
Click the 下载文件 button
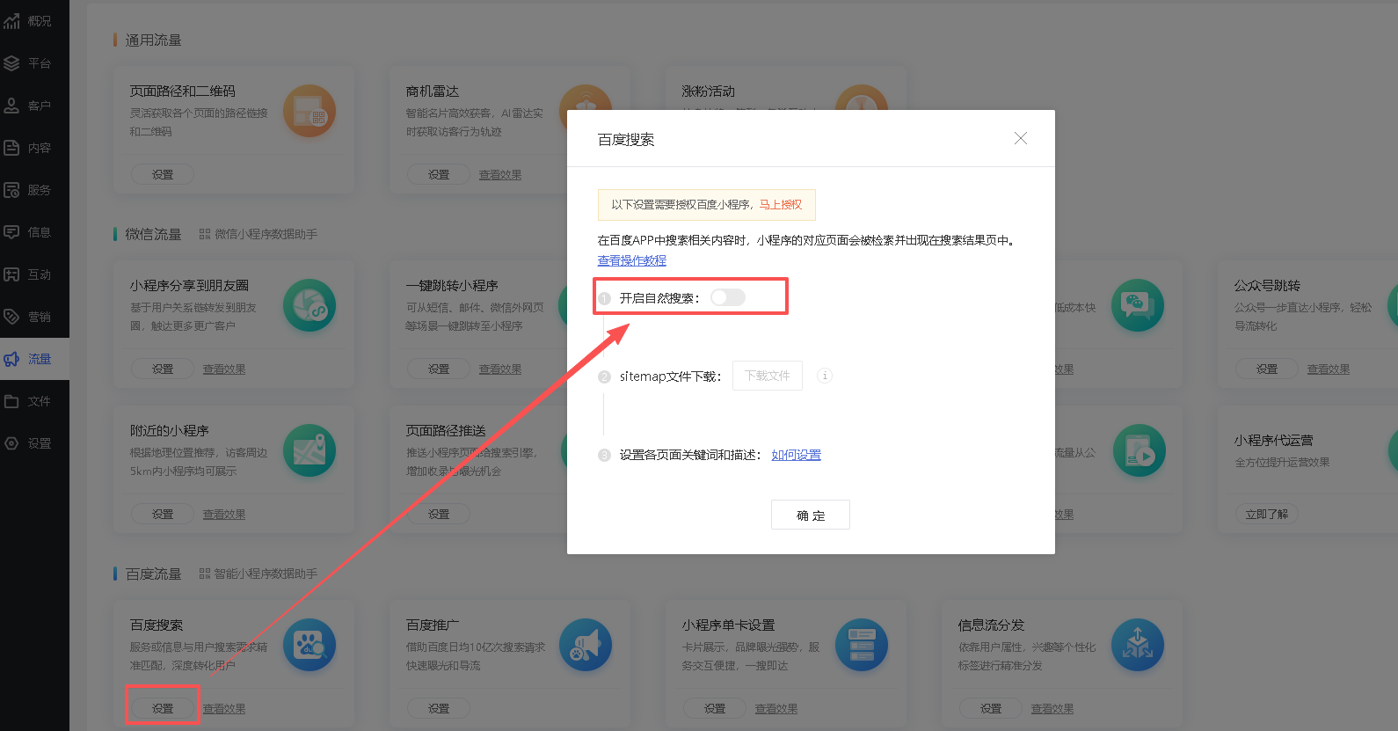coord(768,376)
